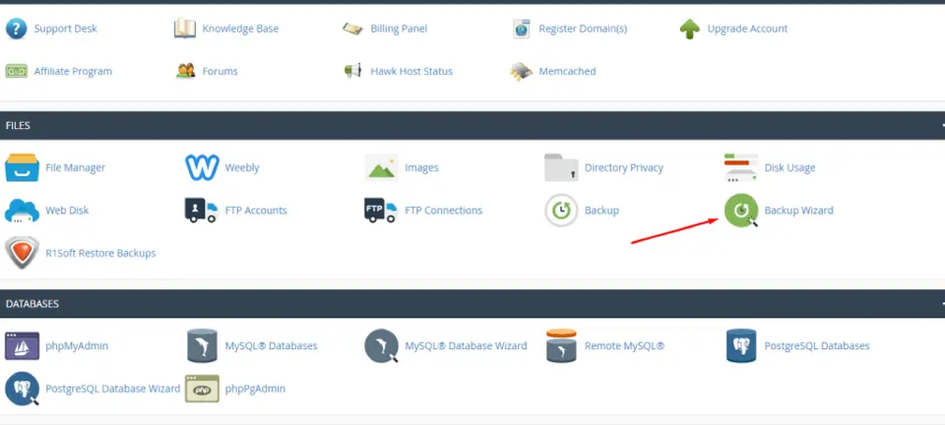945x425 pixels.
Task: Collapse the DATABASES section header
Action: (472, 303)
